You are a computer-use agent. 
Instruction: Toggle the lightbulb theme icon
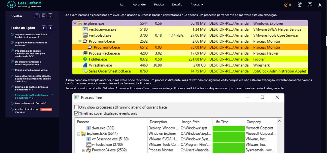coord(50,16)
